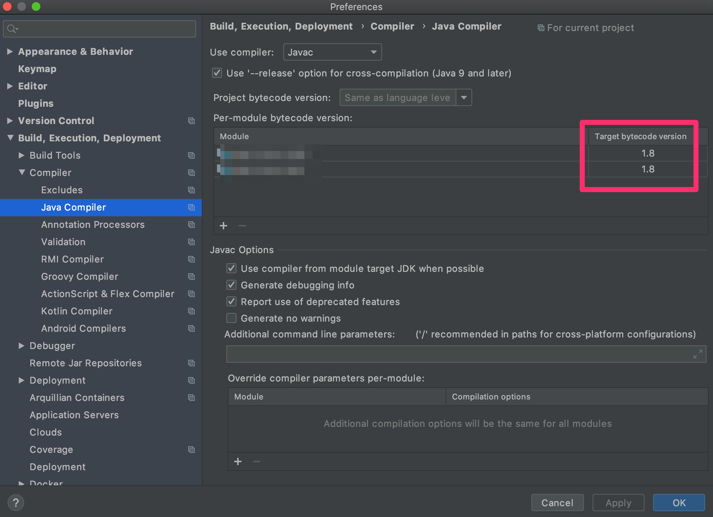Open the Keymap settings page
The width and height of the screenshot is (713, 517).
(x=37, y=69)
